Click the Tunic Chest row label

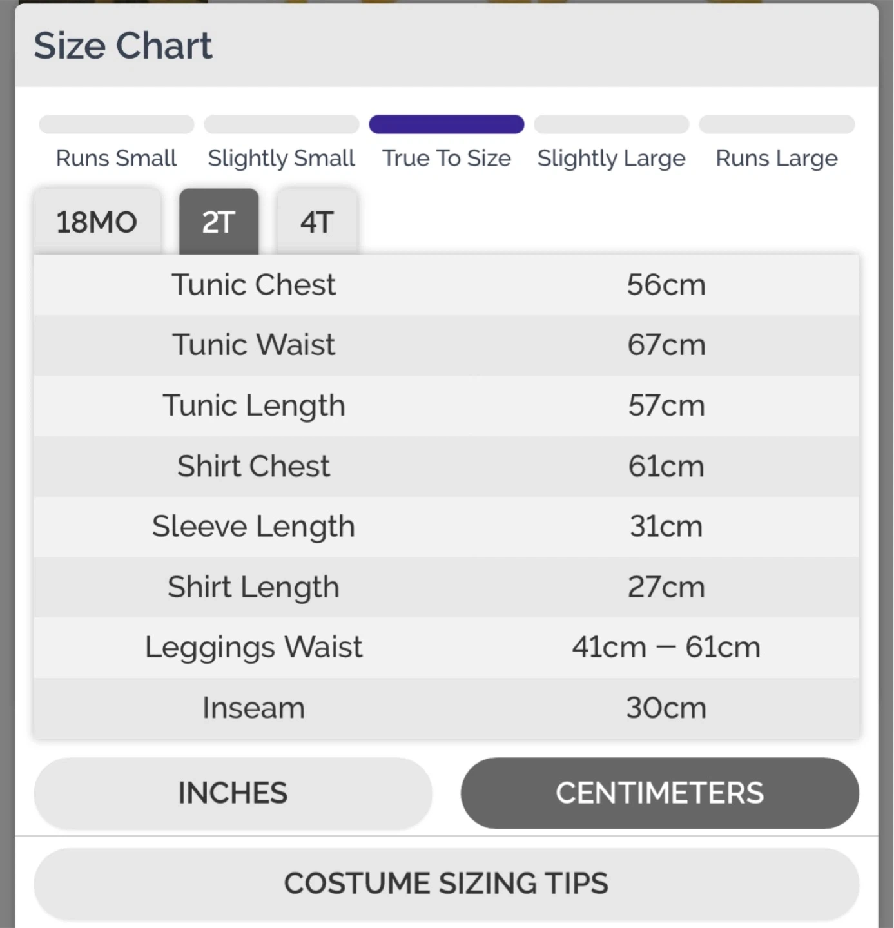tap(253, 285)
